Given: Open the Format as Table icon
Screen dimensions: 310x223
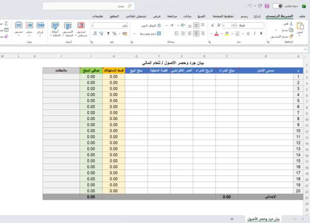Looking at the screenshot, I should click(x=68, y=25).
